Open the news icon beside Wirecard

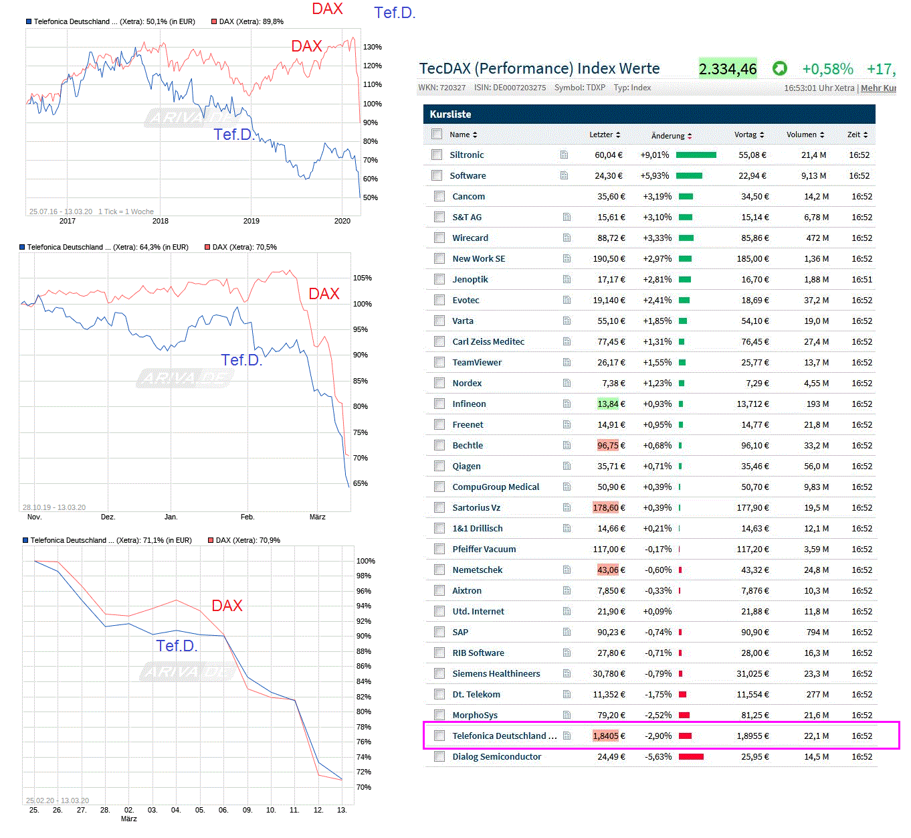tap(567, 238)
